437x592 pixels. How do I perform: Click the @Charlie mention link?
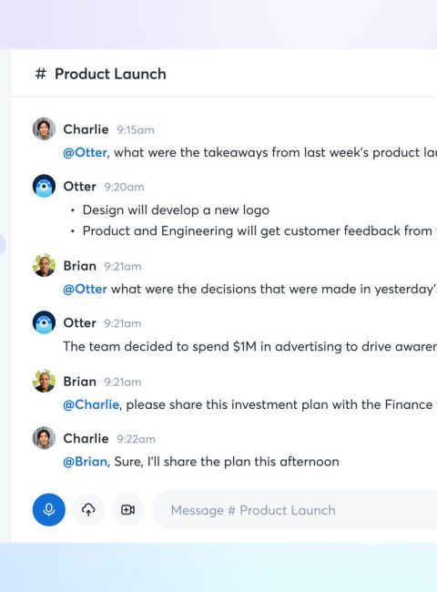[92, 404]
